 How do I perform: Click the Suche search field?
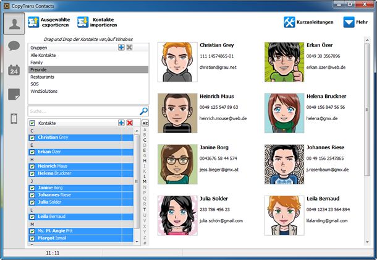(x=83, y=111)
